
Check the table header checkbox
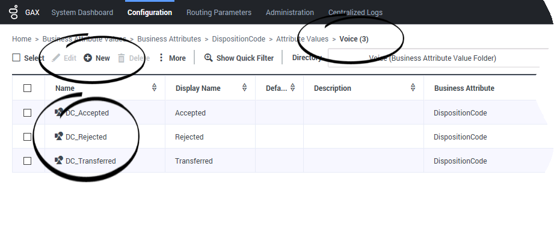coord(27,88)
